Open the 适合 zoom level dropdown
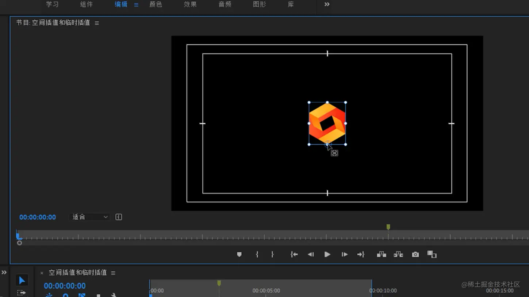Viewport: 529px width, 297px height. 89,217
